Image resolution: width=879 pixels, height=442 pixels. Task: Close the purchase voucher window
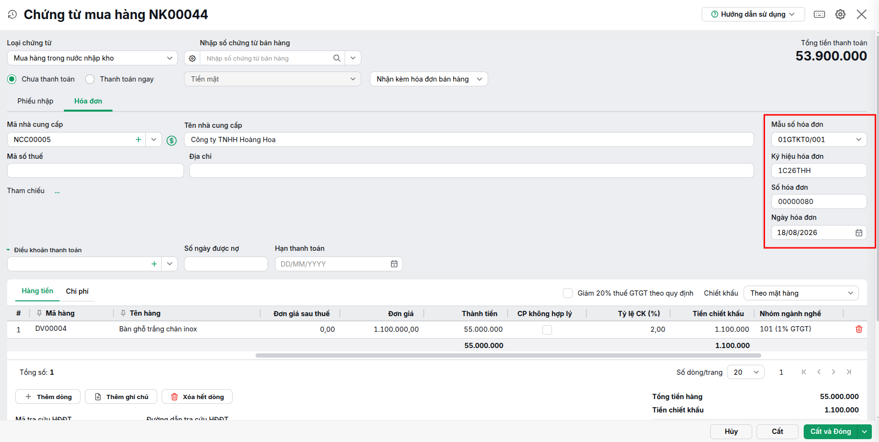(x=861, y=14)
